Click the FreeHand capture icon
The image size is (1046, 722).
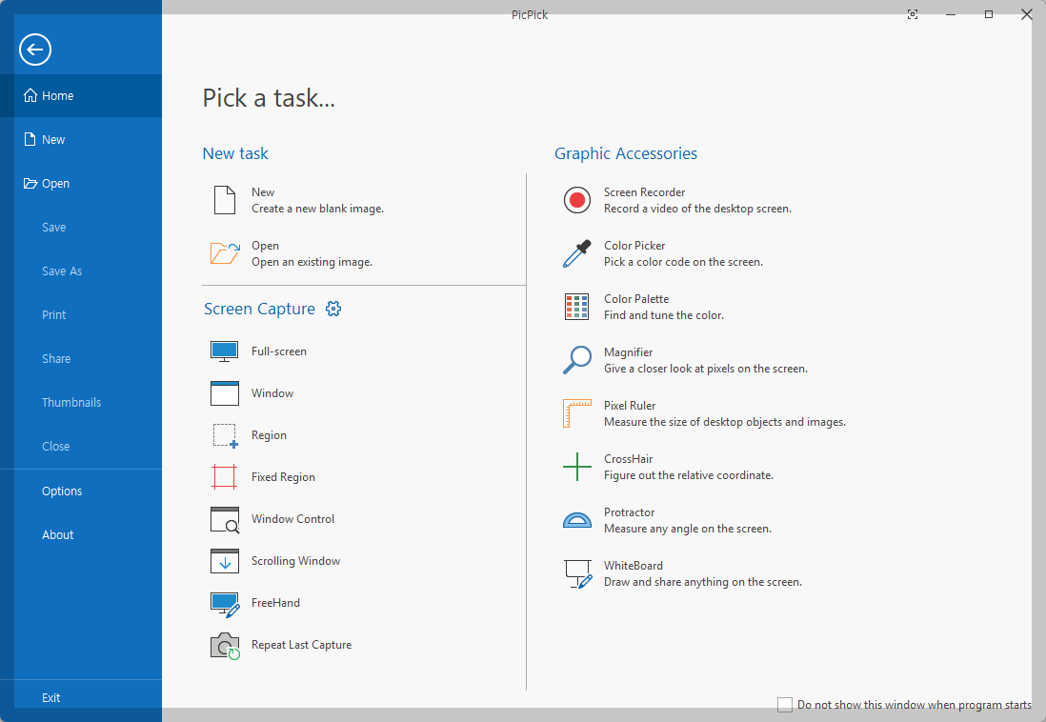(x=225, y=604)
